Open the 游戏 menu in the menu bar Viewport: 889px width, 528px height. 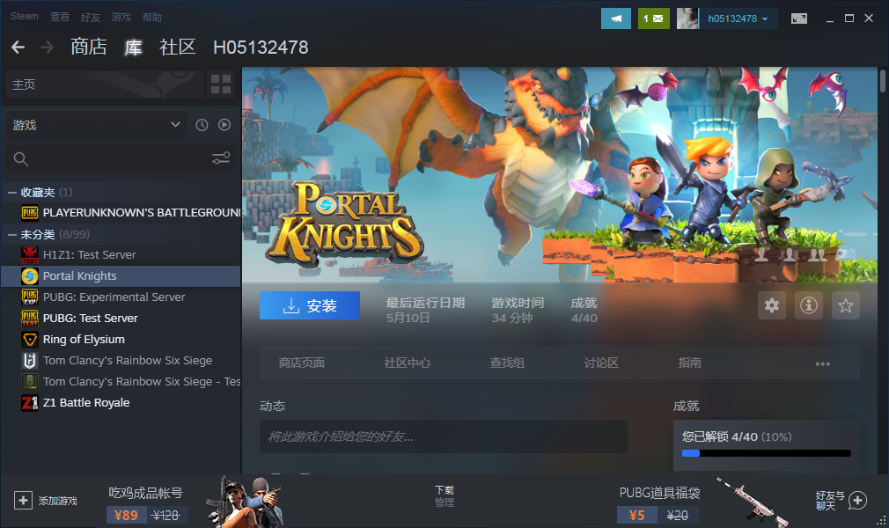coord(121,18)
